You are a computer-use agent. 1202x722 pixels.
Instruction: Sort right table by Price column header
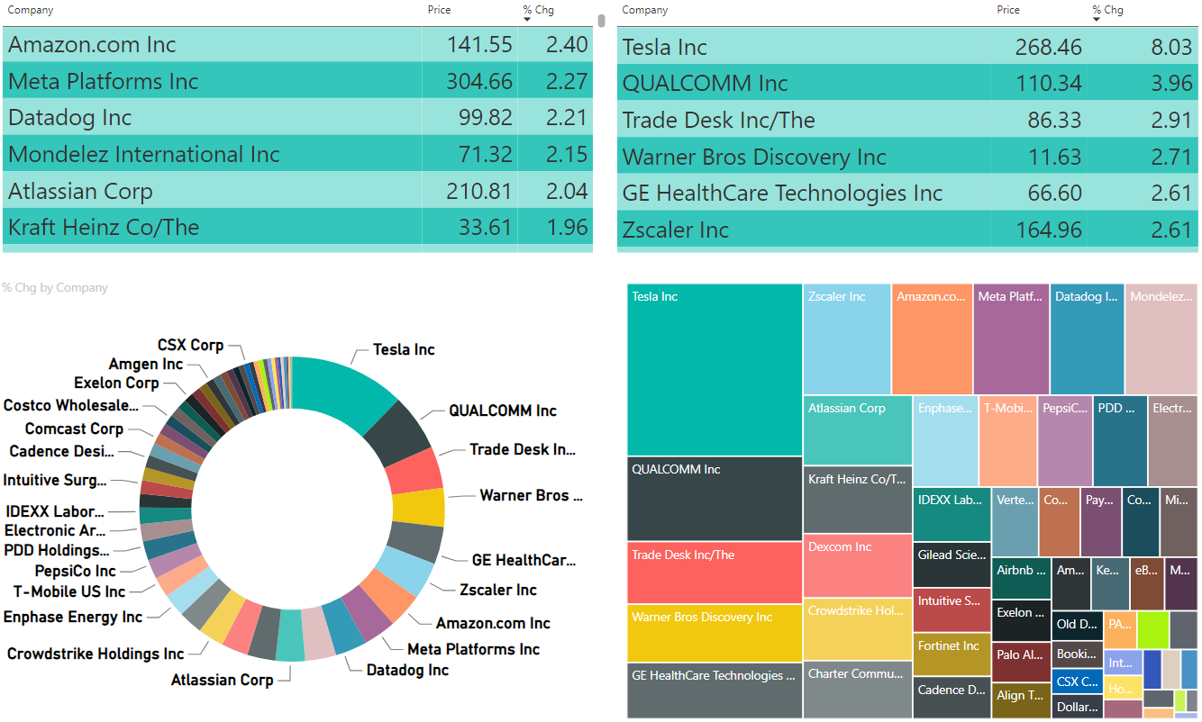click(1008, 10)
